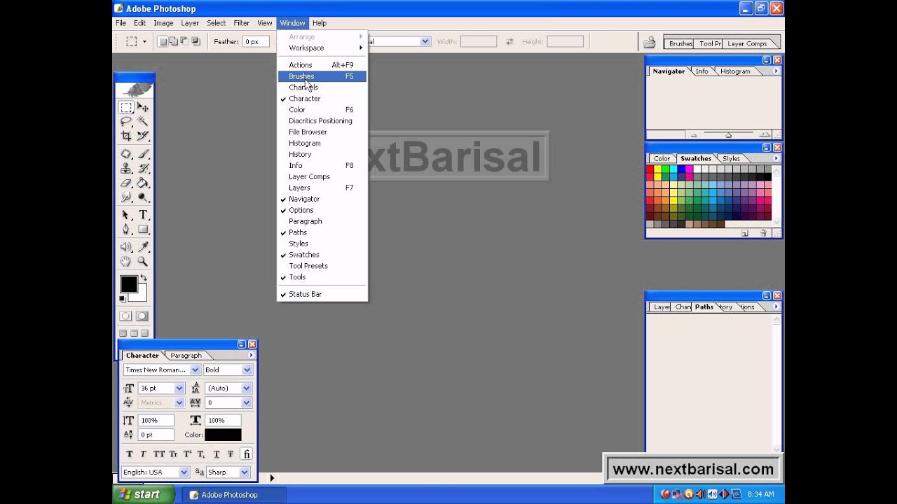Open Layer Comps in the palette well

[747, 43]
